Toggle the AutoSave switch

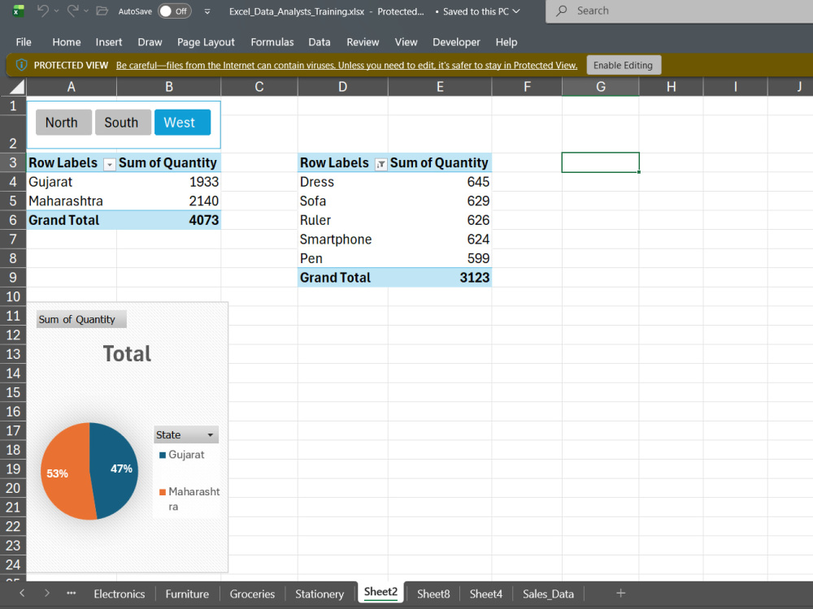174,11
